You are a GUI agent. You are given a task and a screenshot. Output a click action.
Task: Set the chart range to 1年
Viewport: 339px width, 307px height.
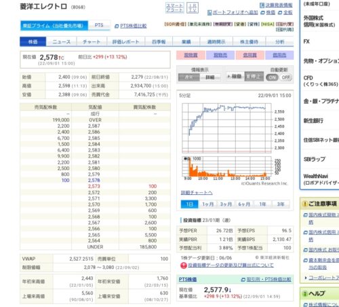point(262,204)
